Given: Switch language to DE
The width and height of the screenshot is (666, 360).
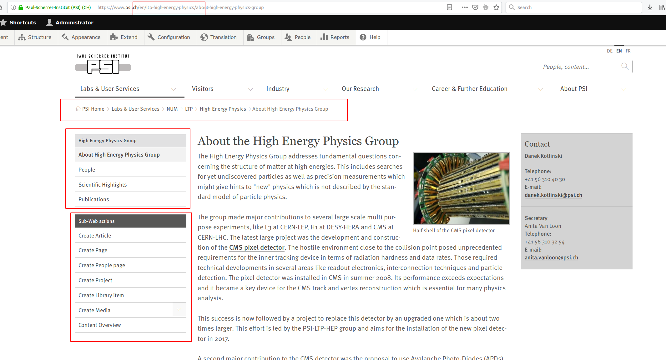Looking at the screenshot, I should click(609, 51).
